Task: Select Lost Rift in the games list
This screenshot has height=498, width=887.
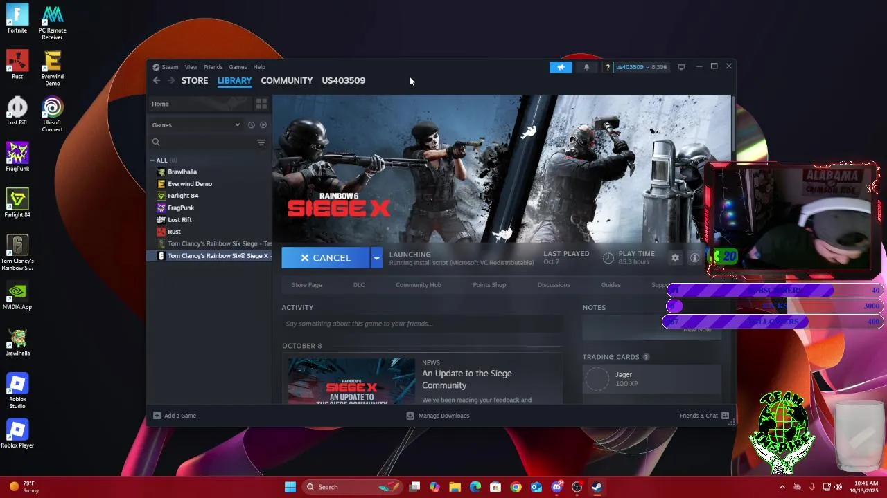Action: click(179, 220)
